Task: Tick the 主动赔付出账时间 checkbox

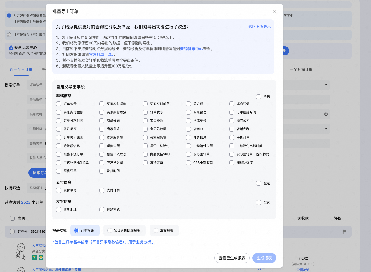Action: click(x=232, y=146)
